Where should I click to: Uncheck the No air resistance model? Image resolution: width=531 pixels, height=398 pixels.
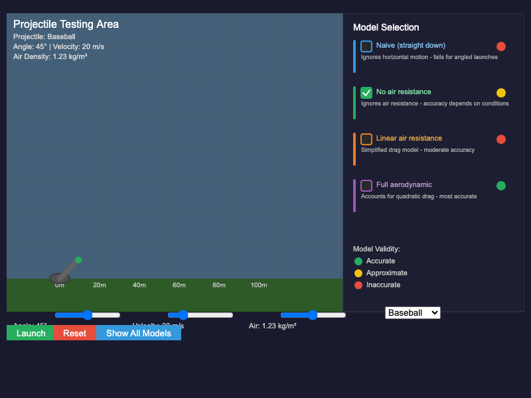click(366, 93)
